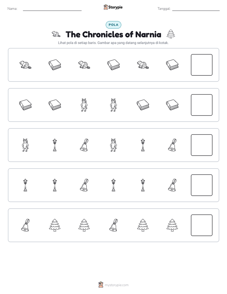The height and width of the screenshot is (294, 227).
Task: Click the first faun in row two
Action: click(84, 105)
